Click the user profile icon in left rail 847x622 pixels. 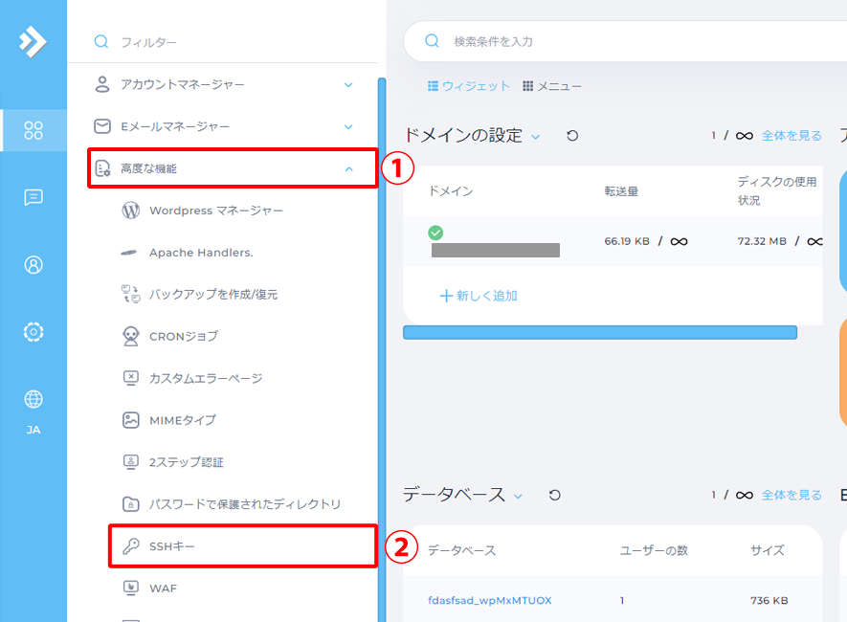click(33, 265)
